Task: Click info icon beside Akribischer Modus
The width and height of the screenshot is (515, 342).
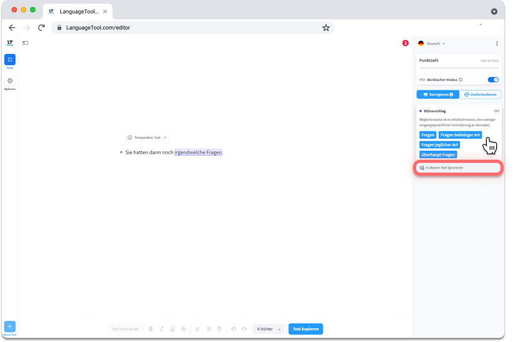Action: (461, 80)
